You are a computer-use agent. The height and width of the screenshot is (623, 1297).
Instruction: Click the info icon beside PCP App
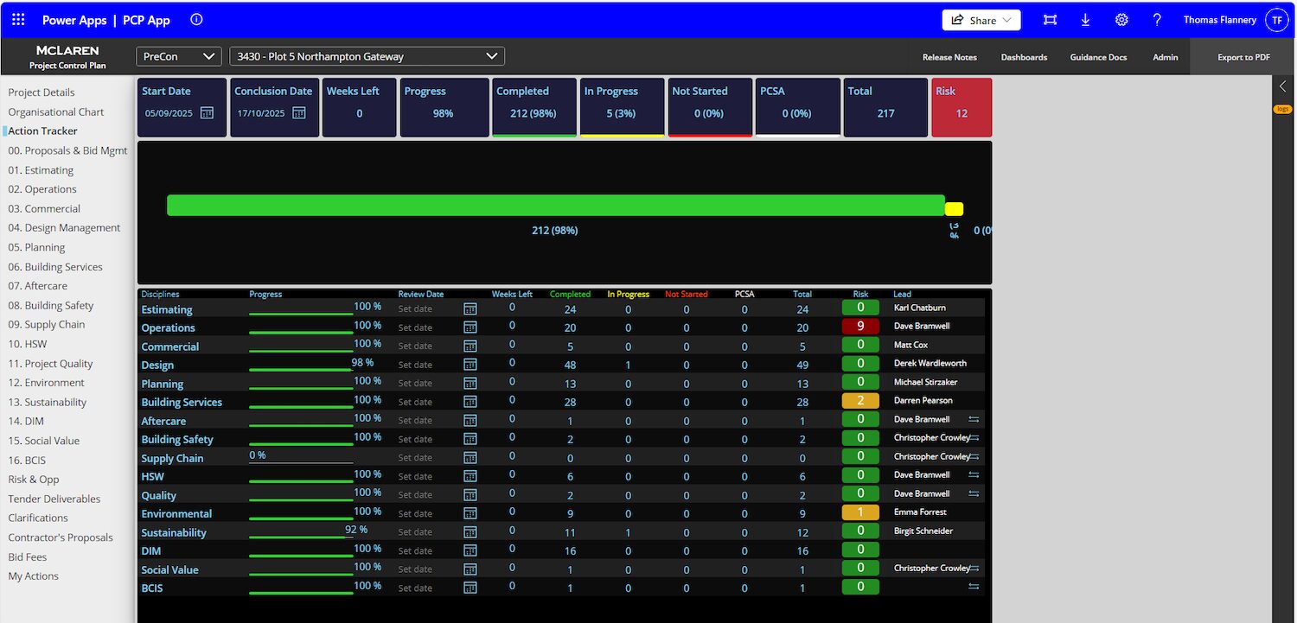pos(196,20)
